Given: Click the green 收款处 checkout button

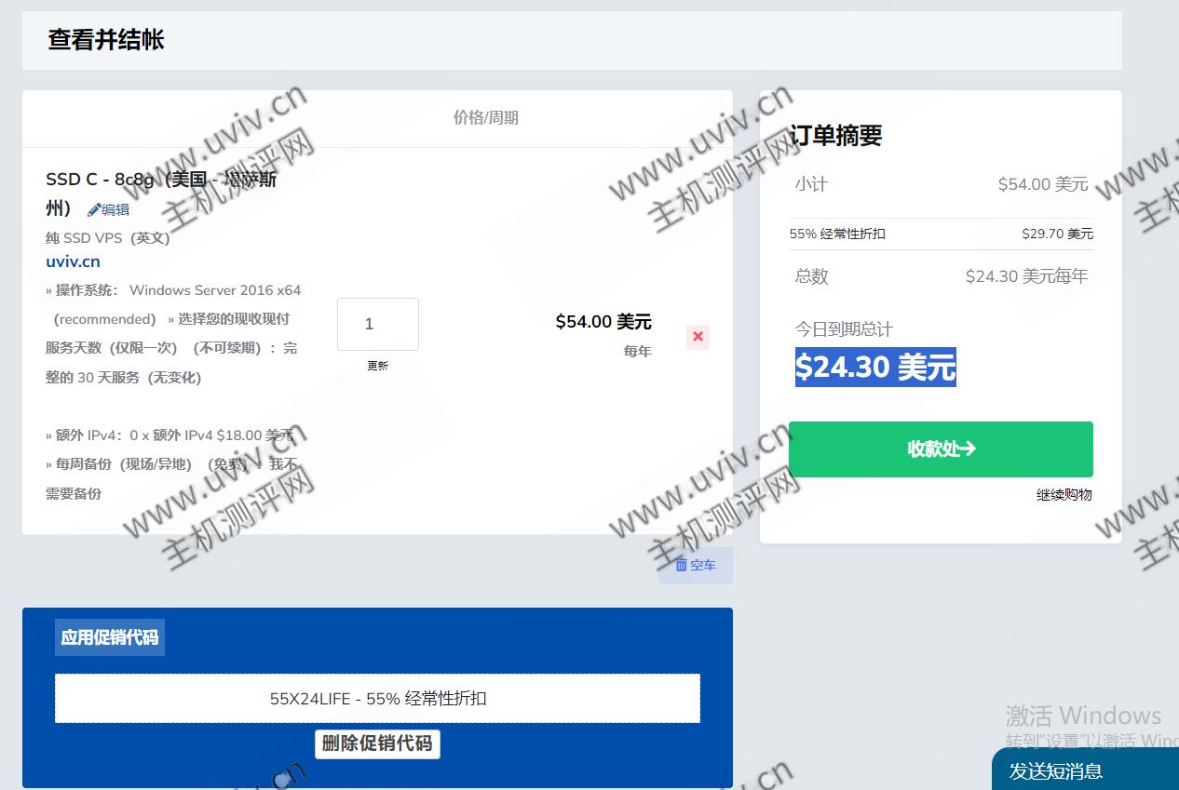Looking at the screenshot, I should 941,449.
